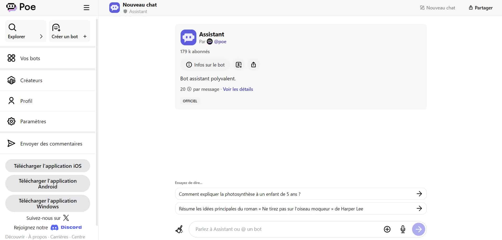Screen dimensions: 502x240
Task: Click the Partager button at top
Action: click(481, 8)
